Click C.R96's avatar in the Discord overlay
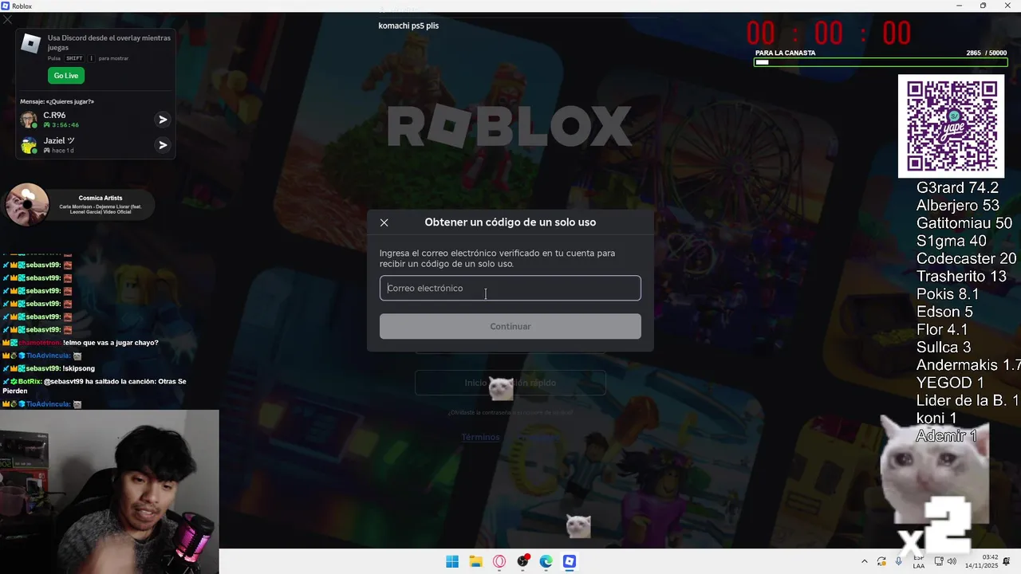The height and width of the screenshot is (574, 1021). (x=29, y=120)
